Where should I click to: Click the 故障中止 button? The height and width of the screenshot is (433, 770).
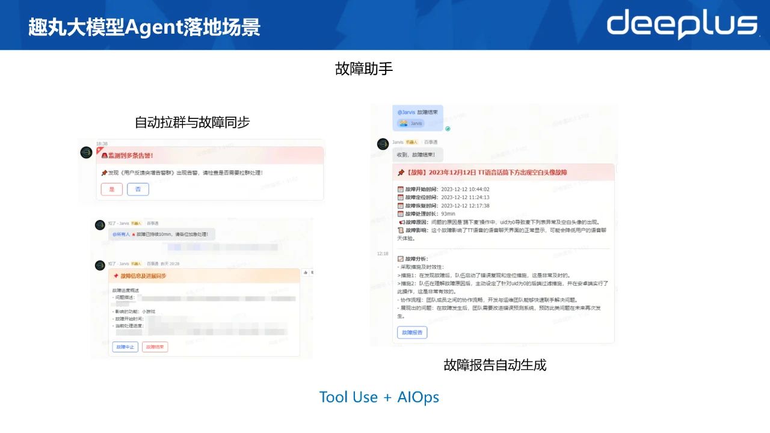pyautogui.click(x=125, y=347)
